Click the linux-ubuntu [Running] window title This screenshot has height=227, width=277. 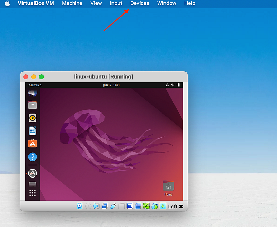point(104,77)
